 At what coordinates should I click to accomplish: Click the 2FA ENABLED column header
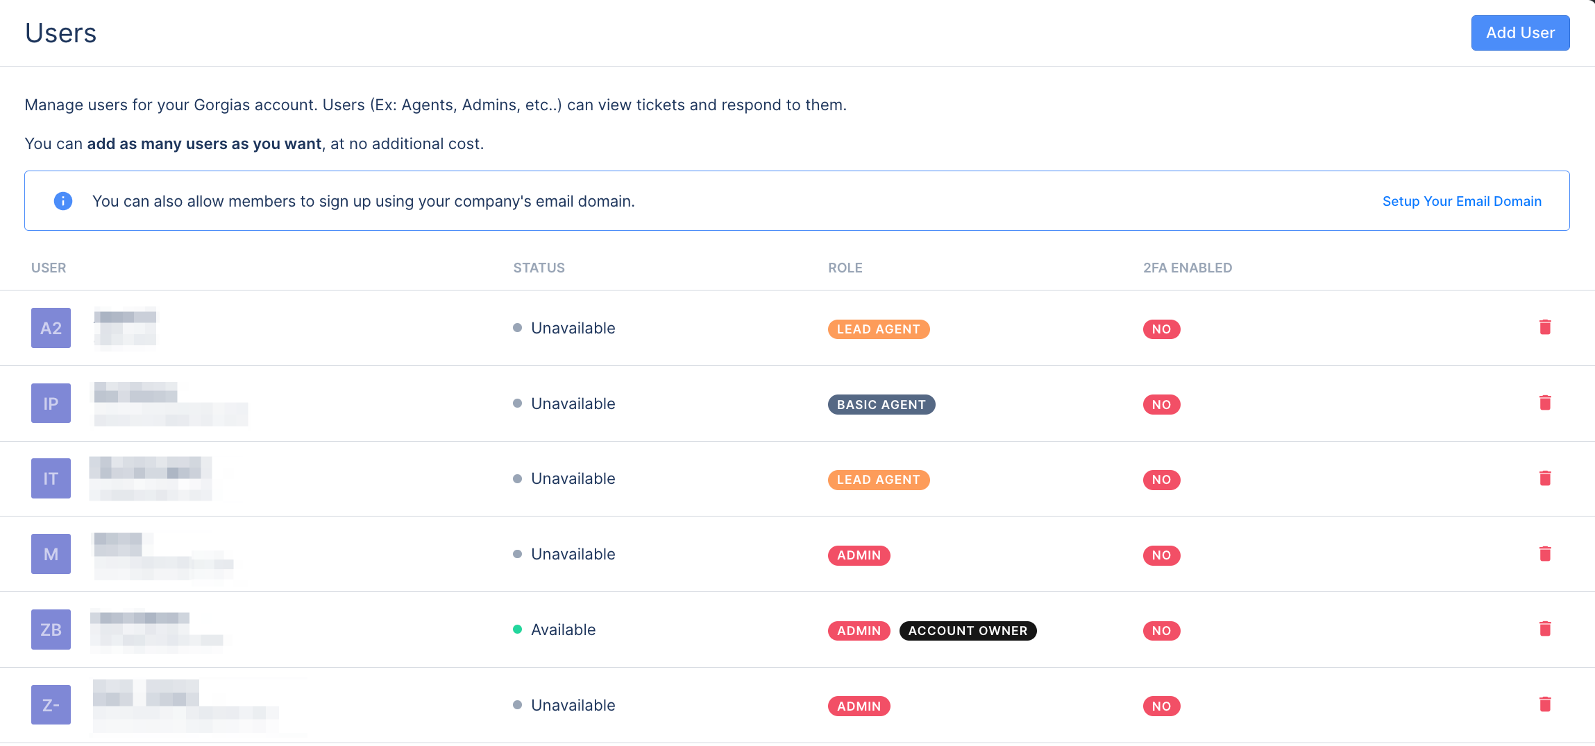[x=1188, y=268]
